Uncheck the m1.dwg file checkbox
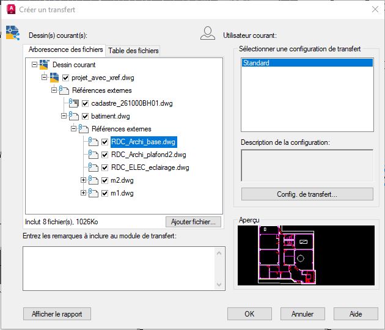385x330 pixels. click(x=105, y=193)
